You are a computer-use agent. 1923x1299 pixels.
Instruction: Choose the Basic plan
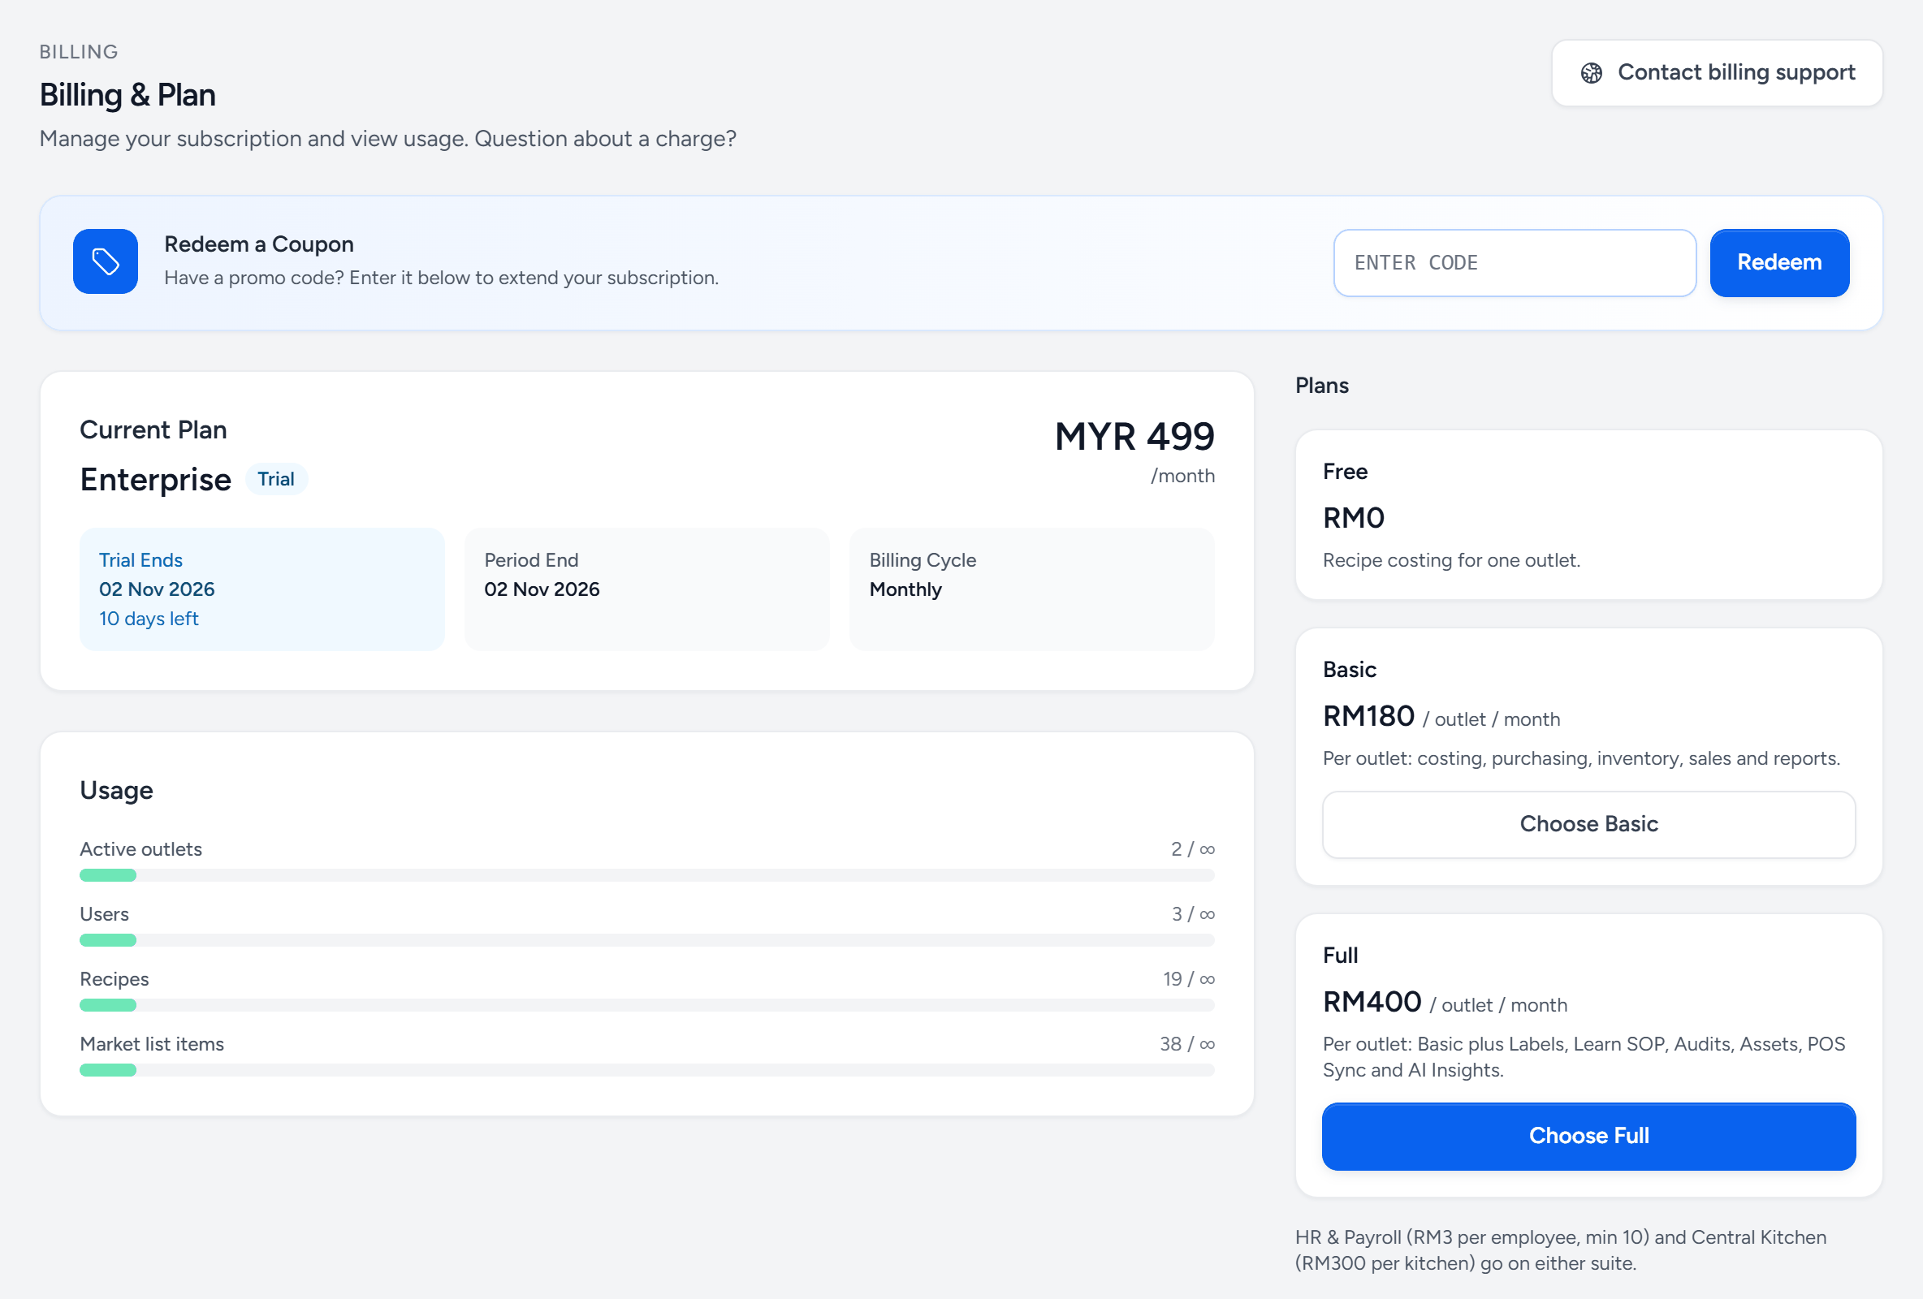pos(1588,824)
